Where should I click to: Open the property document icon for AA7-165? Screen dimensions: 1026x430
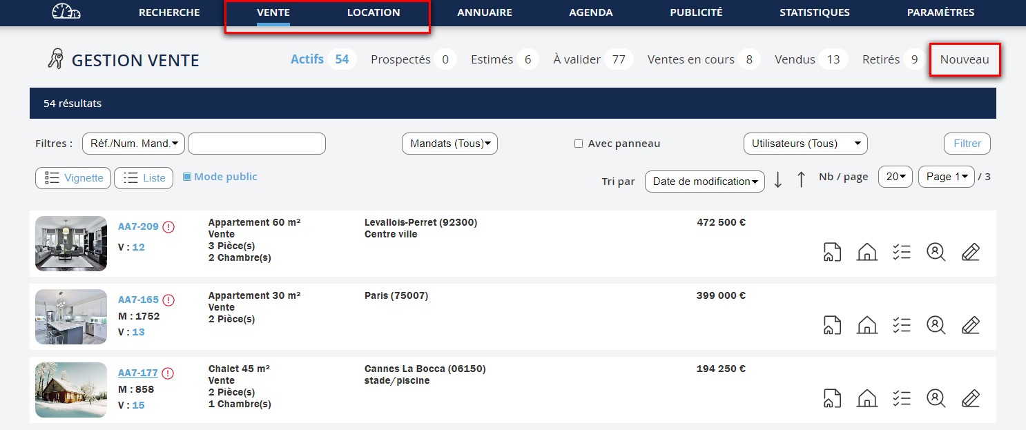point(832,325)
